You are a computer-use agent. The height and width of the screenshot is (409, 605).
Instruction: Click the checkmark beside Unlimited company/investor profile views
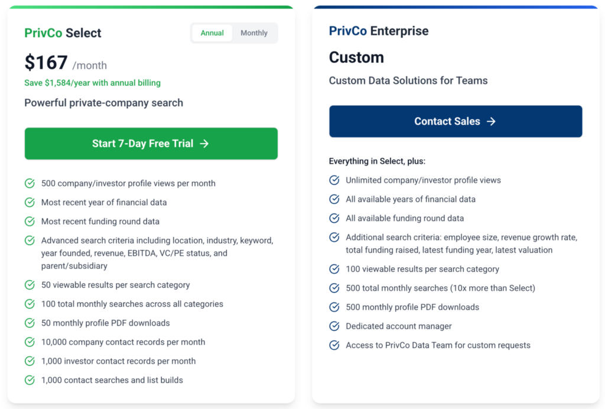[x=334, y=180]
